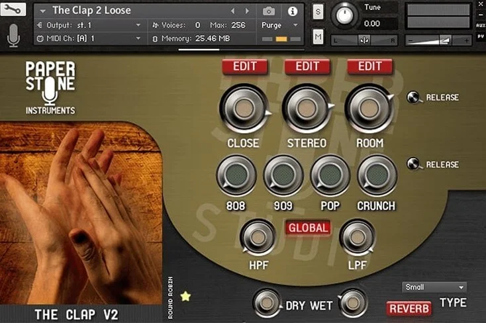This screenshot has width=486, height=323.
Task: Click the upper RELEASE small knob
Action: coord(413,97)
